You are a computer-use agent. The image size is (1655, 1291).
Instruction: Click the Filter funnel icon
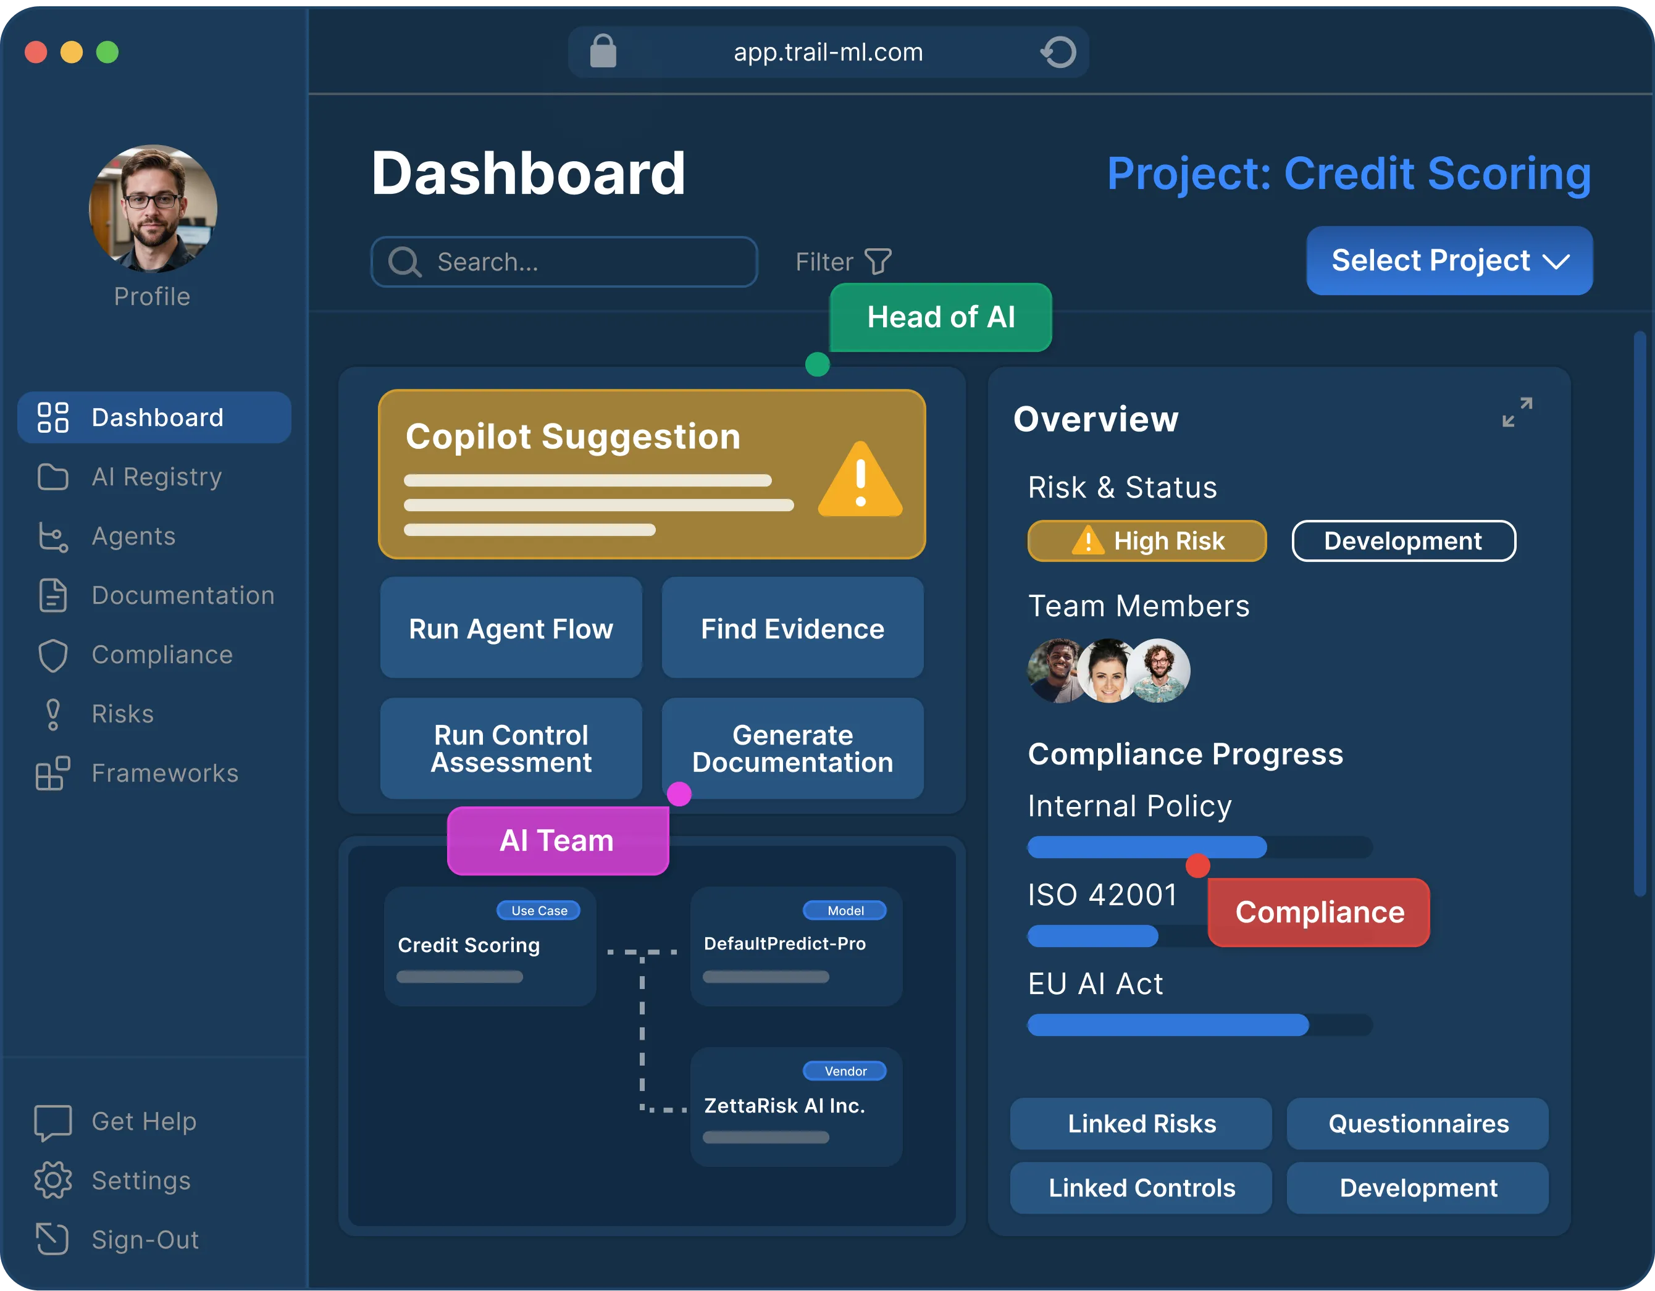[878, 261]
